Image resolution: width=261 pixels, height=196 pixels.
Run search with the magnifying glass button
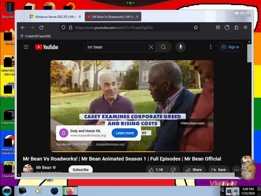[163, 47]
